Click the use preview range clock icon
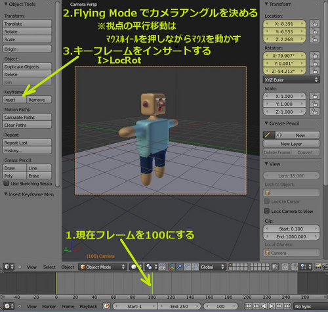Image resolution: width=328 pixels, height=312 pixels. [106, 306]
